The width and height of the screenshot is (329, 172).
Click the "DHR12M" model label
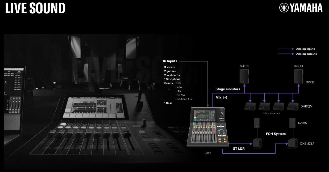[307, 106]
